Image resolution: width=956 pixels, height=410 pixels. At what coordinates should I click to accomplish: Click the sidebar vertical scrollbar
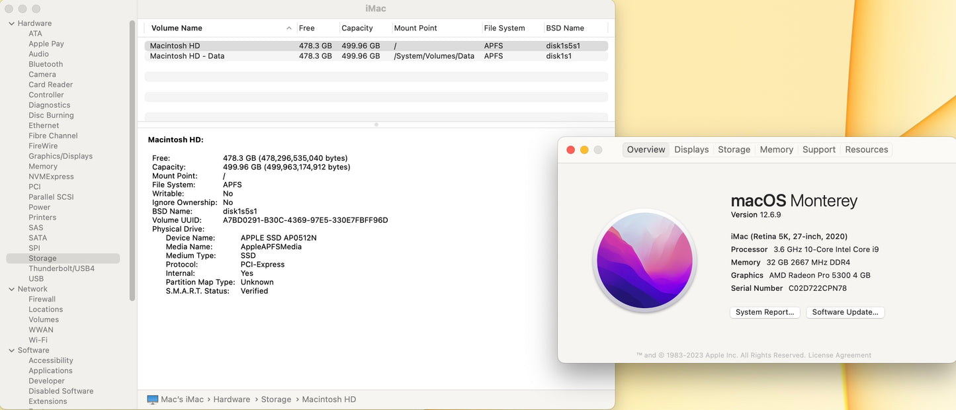click(132, 159)
